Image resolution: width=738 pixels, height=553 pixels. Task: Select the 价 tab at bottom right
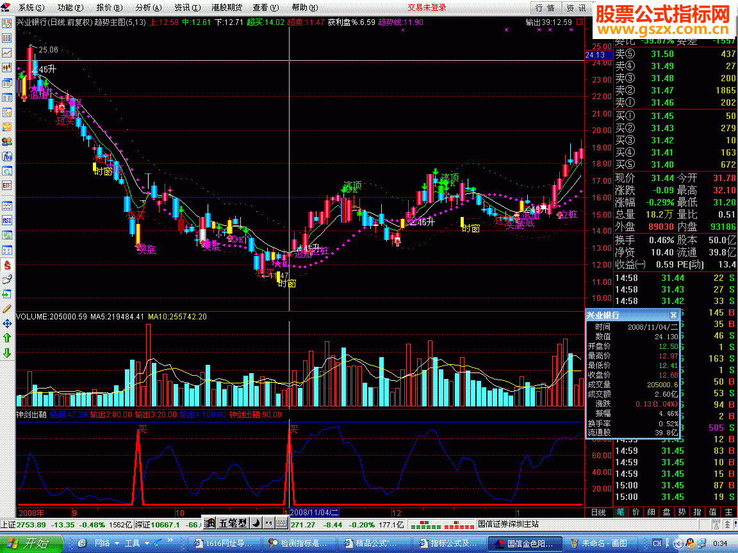636,512
